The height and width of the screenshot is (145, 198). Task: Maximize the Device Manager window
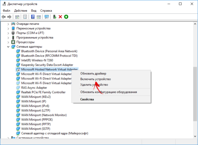click(x=180, y=4)
